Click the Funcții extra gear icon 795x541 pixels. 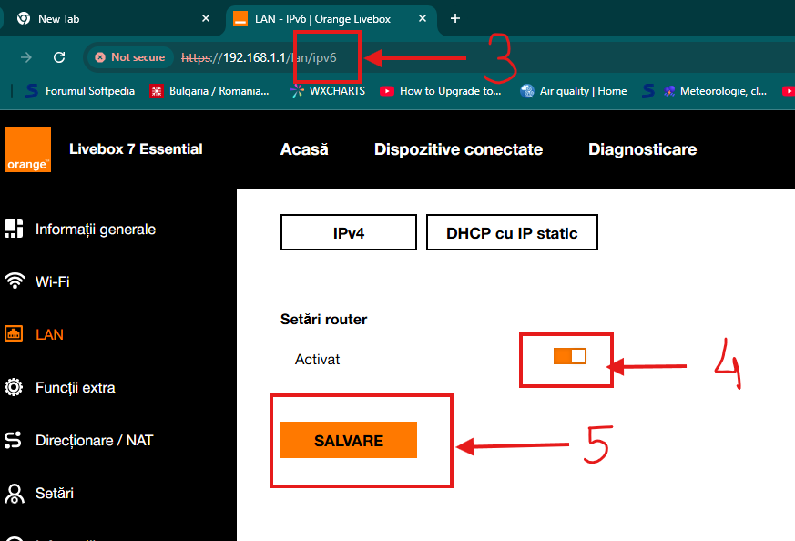click(14, 387)
